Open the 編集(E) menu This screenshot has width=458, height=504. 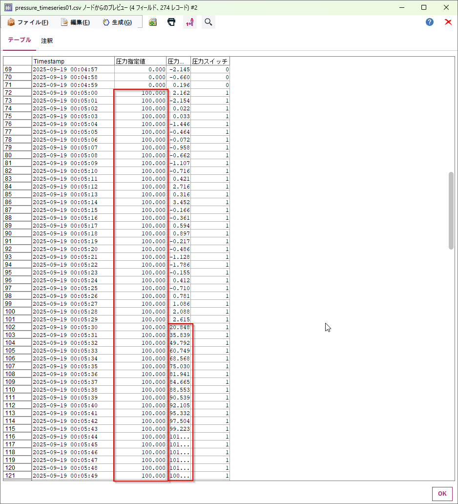pos(76,22)
